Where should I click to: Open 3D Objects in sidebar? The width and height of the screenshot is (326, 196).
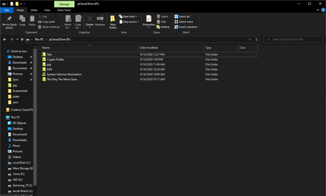pos(17,123)
